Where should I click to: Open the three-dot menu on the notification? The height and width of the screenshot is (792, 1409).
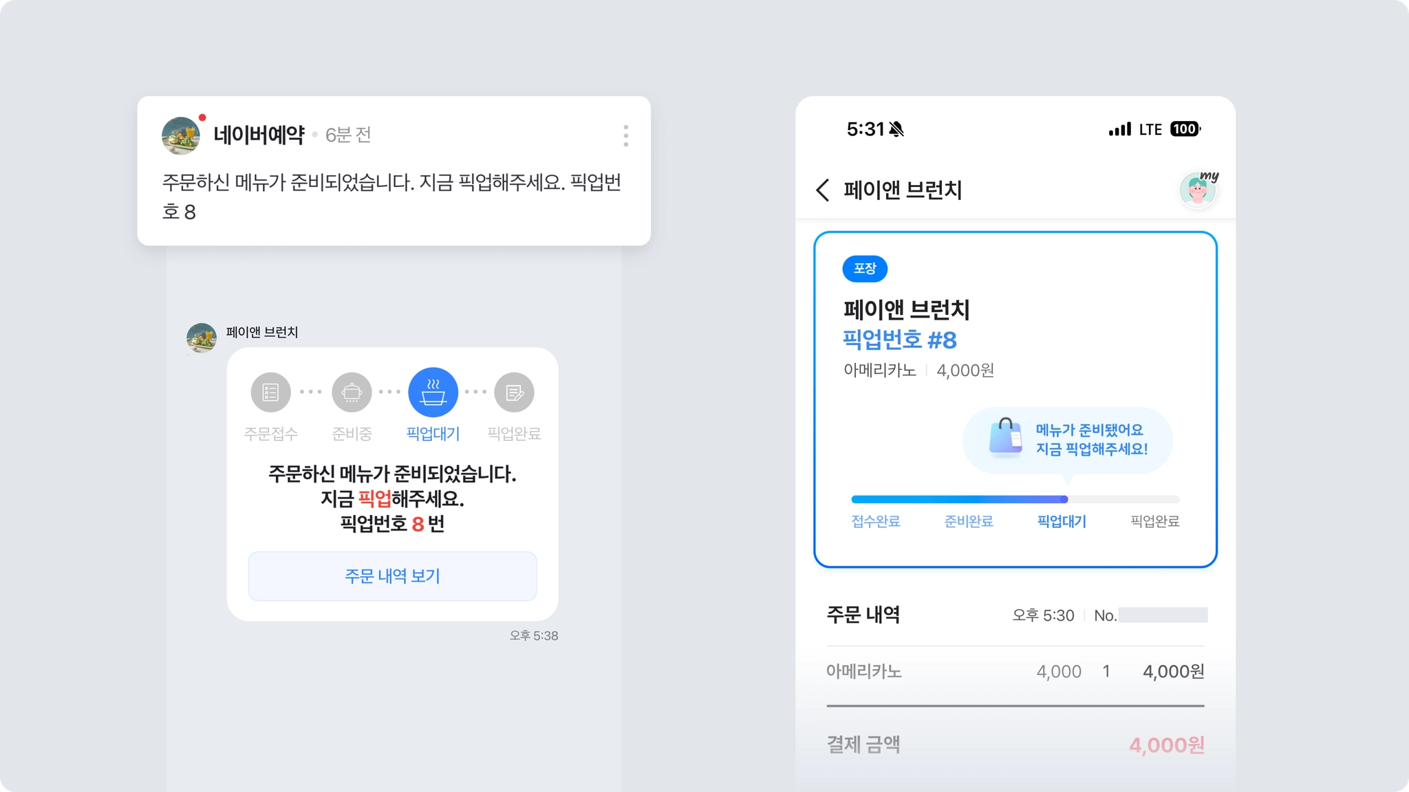click(625, 135)
